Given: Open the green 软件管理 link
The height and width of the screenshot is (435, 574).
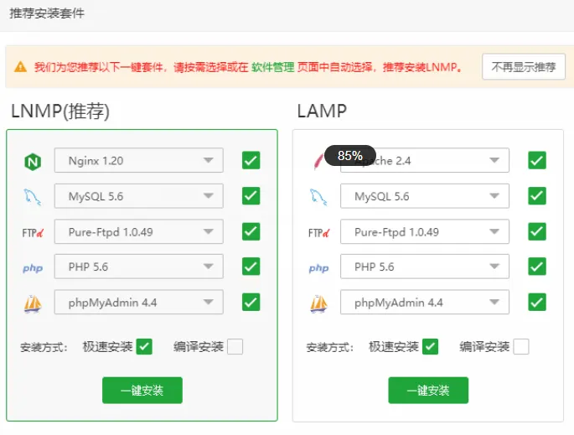Looking at the screenshot, I should [272, 67].
